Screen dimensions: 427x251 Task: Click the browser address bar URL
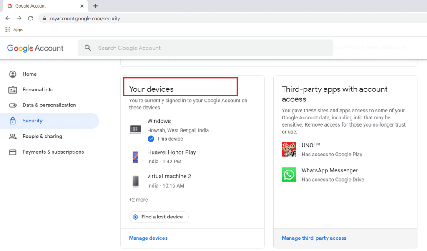point(85,18)
